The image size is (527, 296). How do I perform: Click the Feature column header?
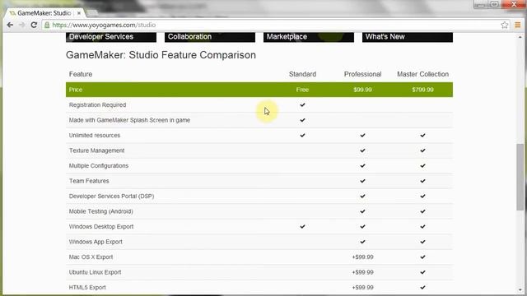(x=81, y=74)
